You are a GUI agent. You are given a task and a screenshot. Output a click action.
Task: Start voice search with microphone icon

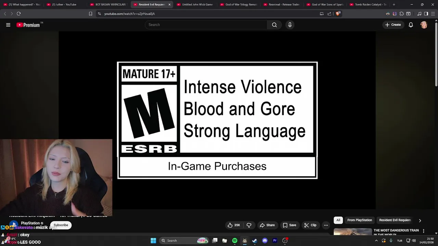tap(290, 25)
